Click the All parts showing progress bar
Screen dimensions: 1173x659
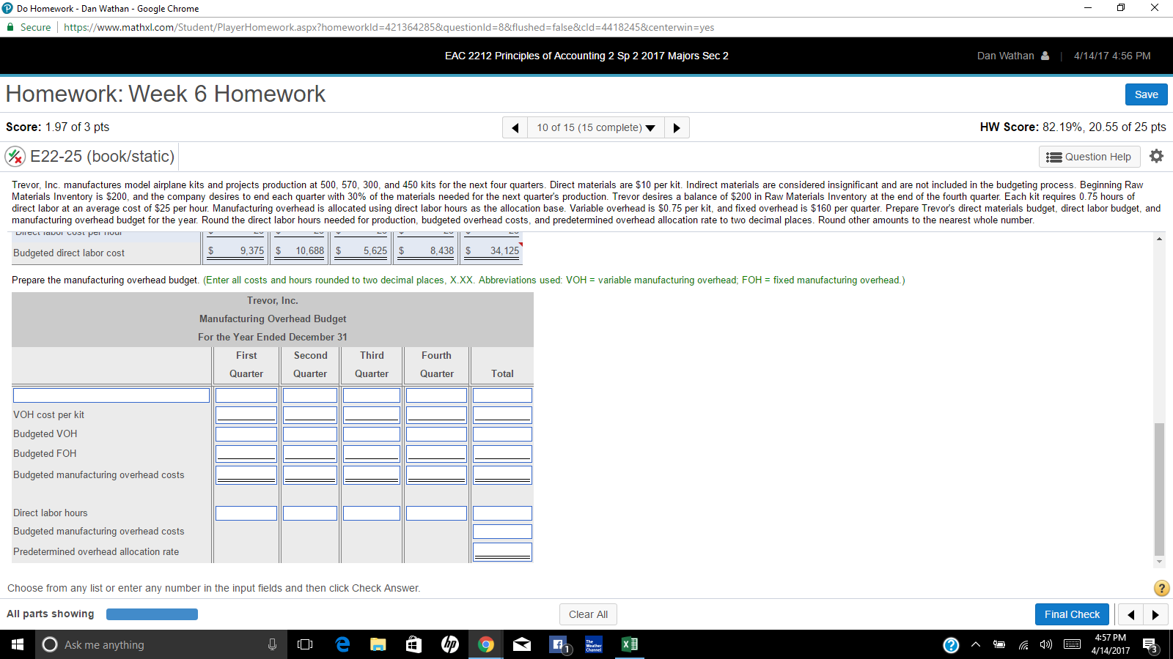tap(152, 614)
